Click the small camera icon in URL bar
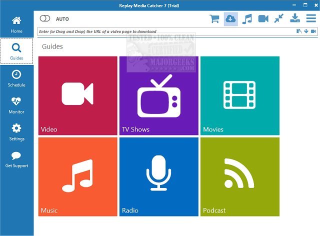 pos(313,31)
